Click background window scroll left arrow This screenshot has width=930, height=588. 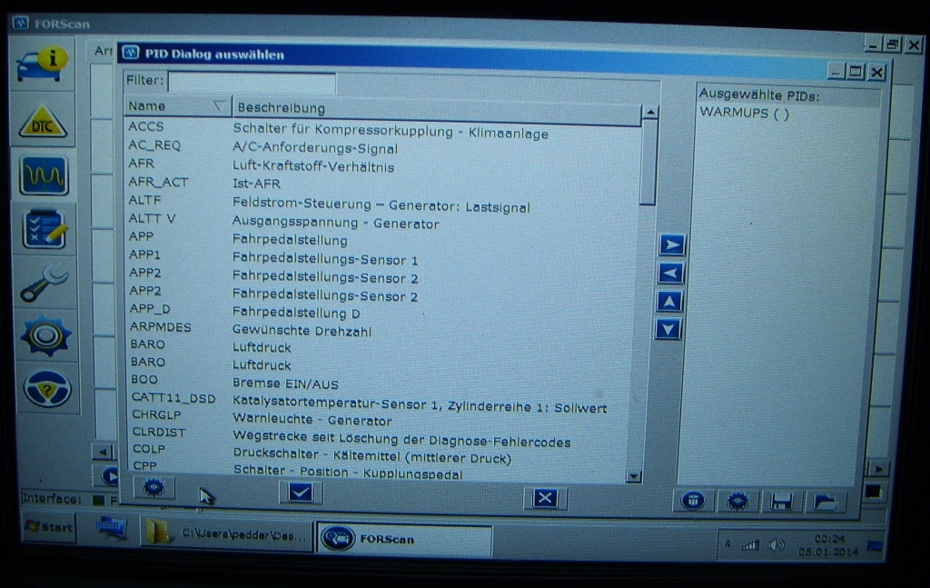104,453
